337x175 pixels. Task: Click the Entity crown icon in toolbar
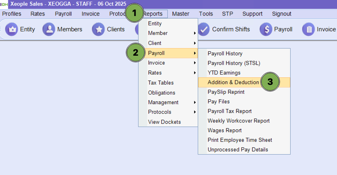12,29
